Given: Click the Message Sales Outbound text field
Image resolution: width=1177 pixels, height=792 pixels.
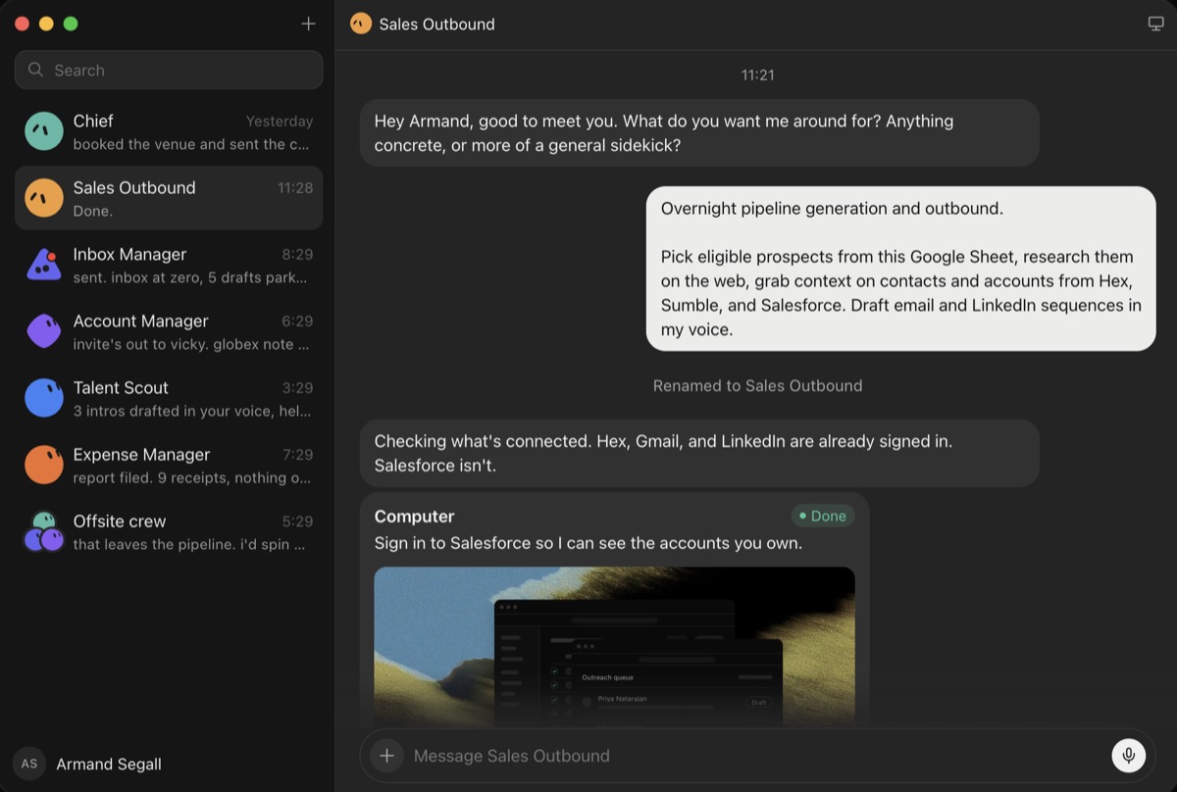Looking at the screenshot, I should [x=755, y=756].
